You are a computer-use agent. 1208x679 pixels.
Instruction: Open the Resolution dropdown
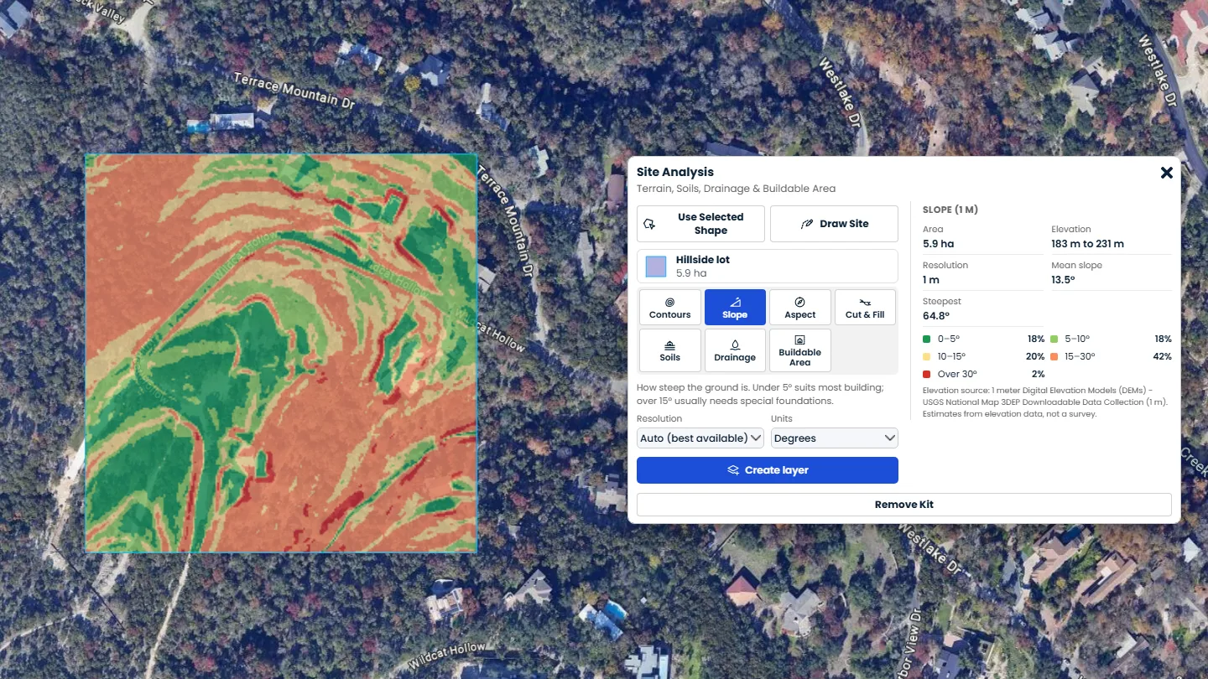tap(700, 438)
